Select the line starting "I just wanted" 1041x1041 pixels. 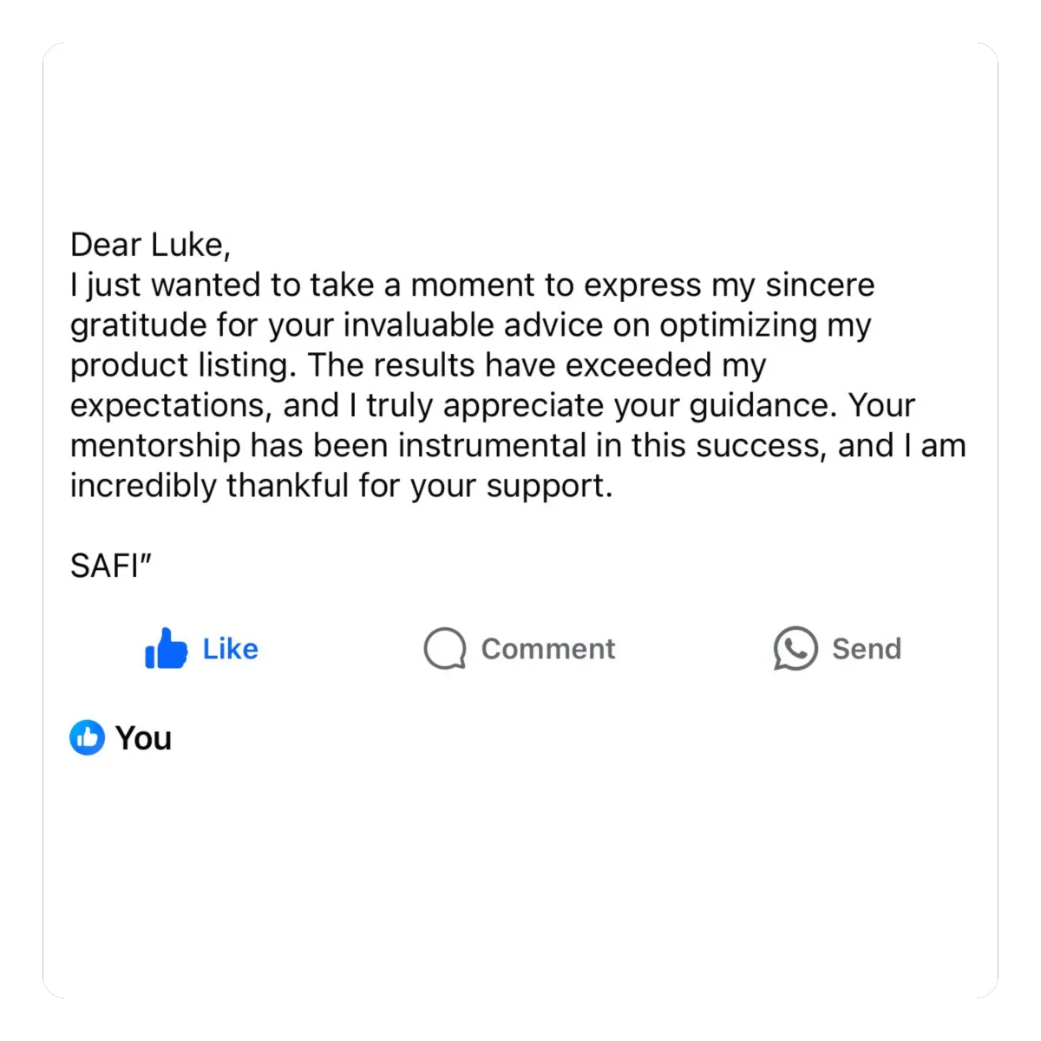tap(473, 285)
